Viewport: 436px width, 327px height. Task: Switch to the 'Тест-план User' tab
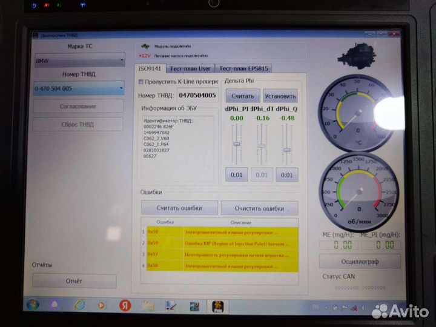(190, 68)
